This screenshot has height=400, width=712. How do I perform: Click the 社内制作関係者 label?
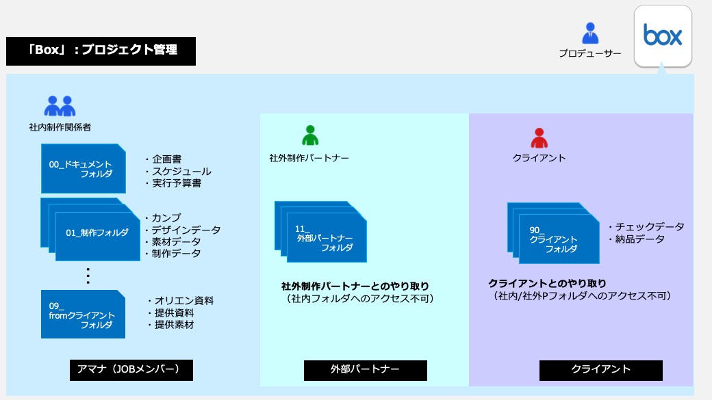click(60, 127)
